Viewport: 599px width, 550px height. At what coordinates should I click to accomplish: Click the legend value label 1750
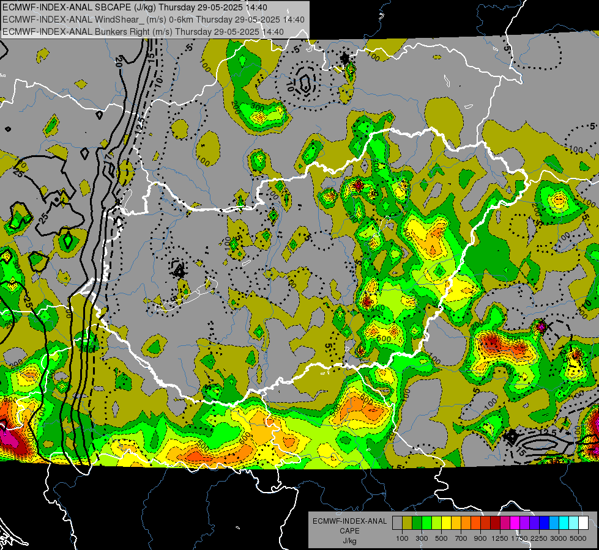(519, 538)
